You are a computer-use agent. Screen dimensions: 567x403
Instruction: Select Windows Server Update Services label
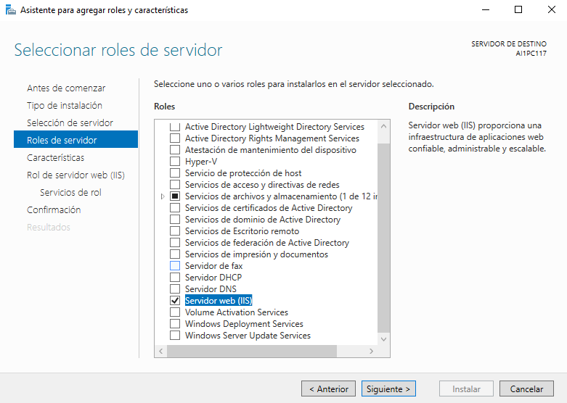[x=248, y=336]
